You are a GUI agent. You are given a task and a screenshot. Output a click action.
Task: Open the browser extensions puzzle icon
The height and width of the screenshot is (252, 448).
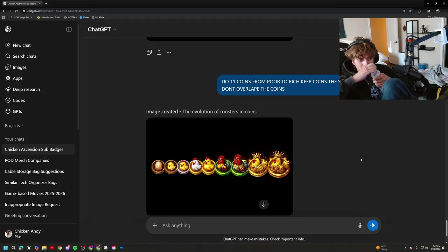pyautogui.click(x=419, y=11)
